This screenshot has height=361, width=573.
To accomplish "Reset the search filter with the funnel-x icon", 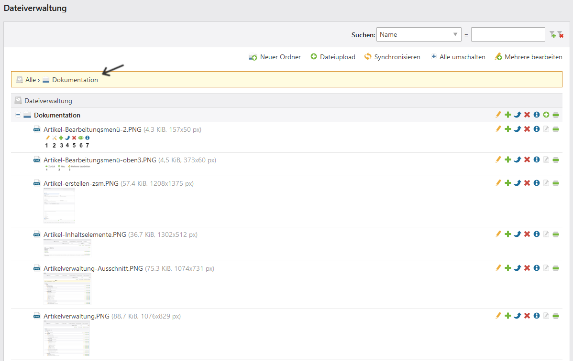I will tap(560, 34).
